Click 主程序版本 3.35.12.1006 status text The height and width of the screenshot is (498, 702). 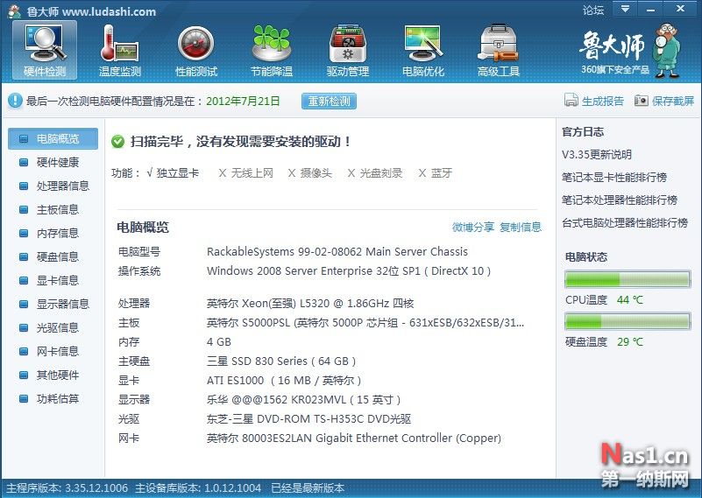67,487
